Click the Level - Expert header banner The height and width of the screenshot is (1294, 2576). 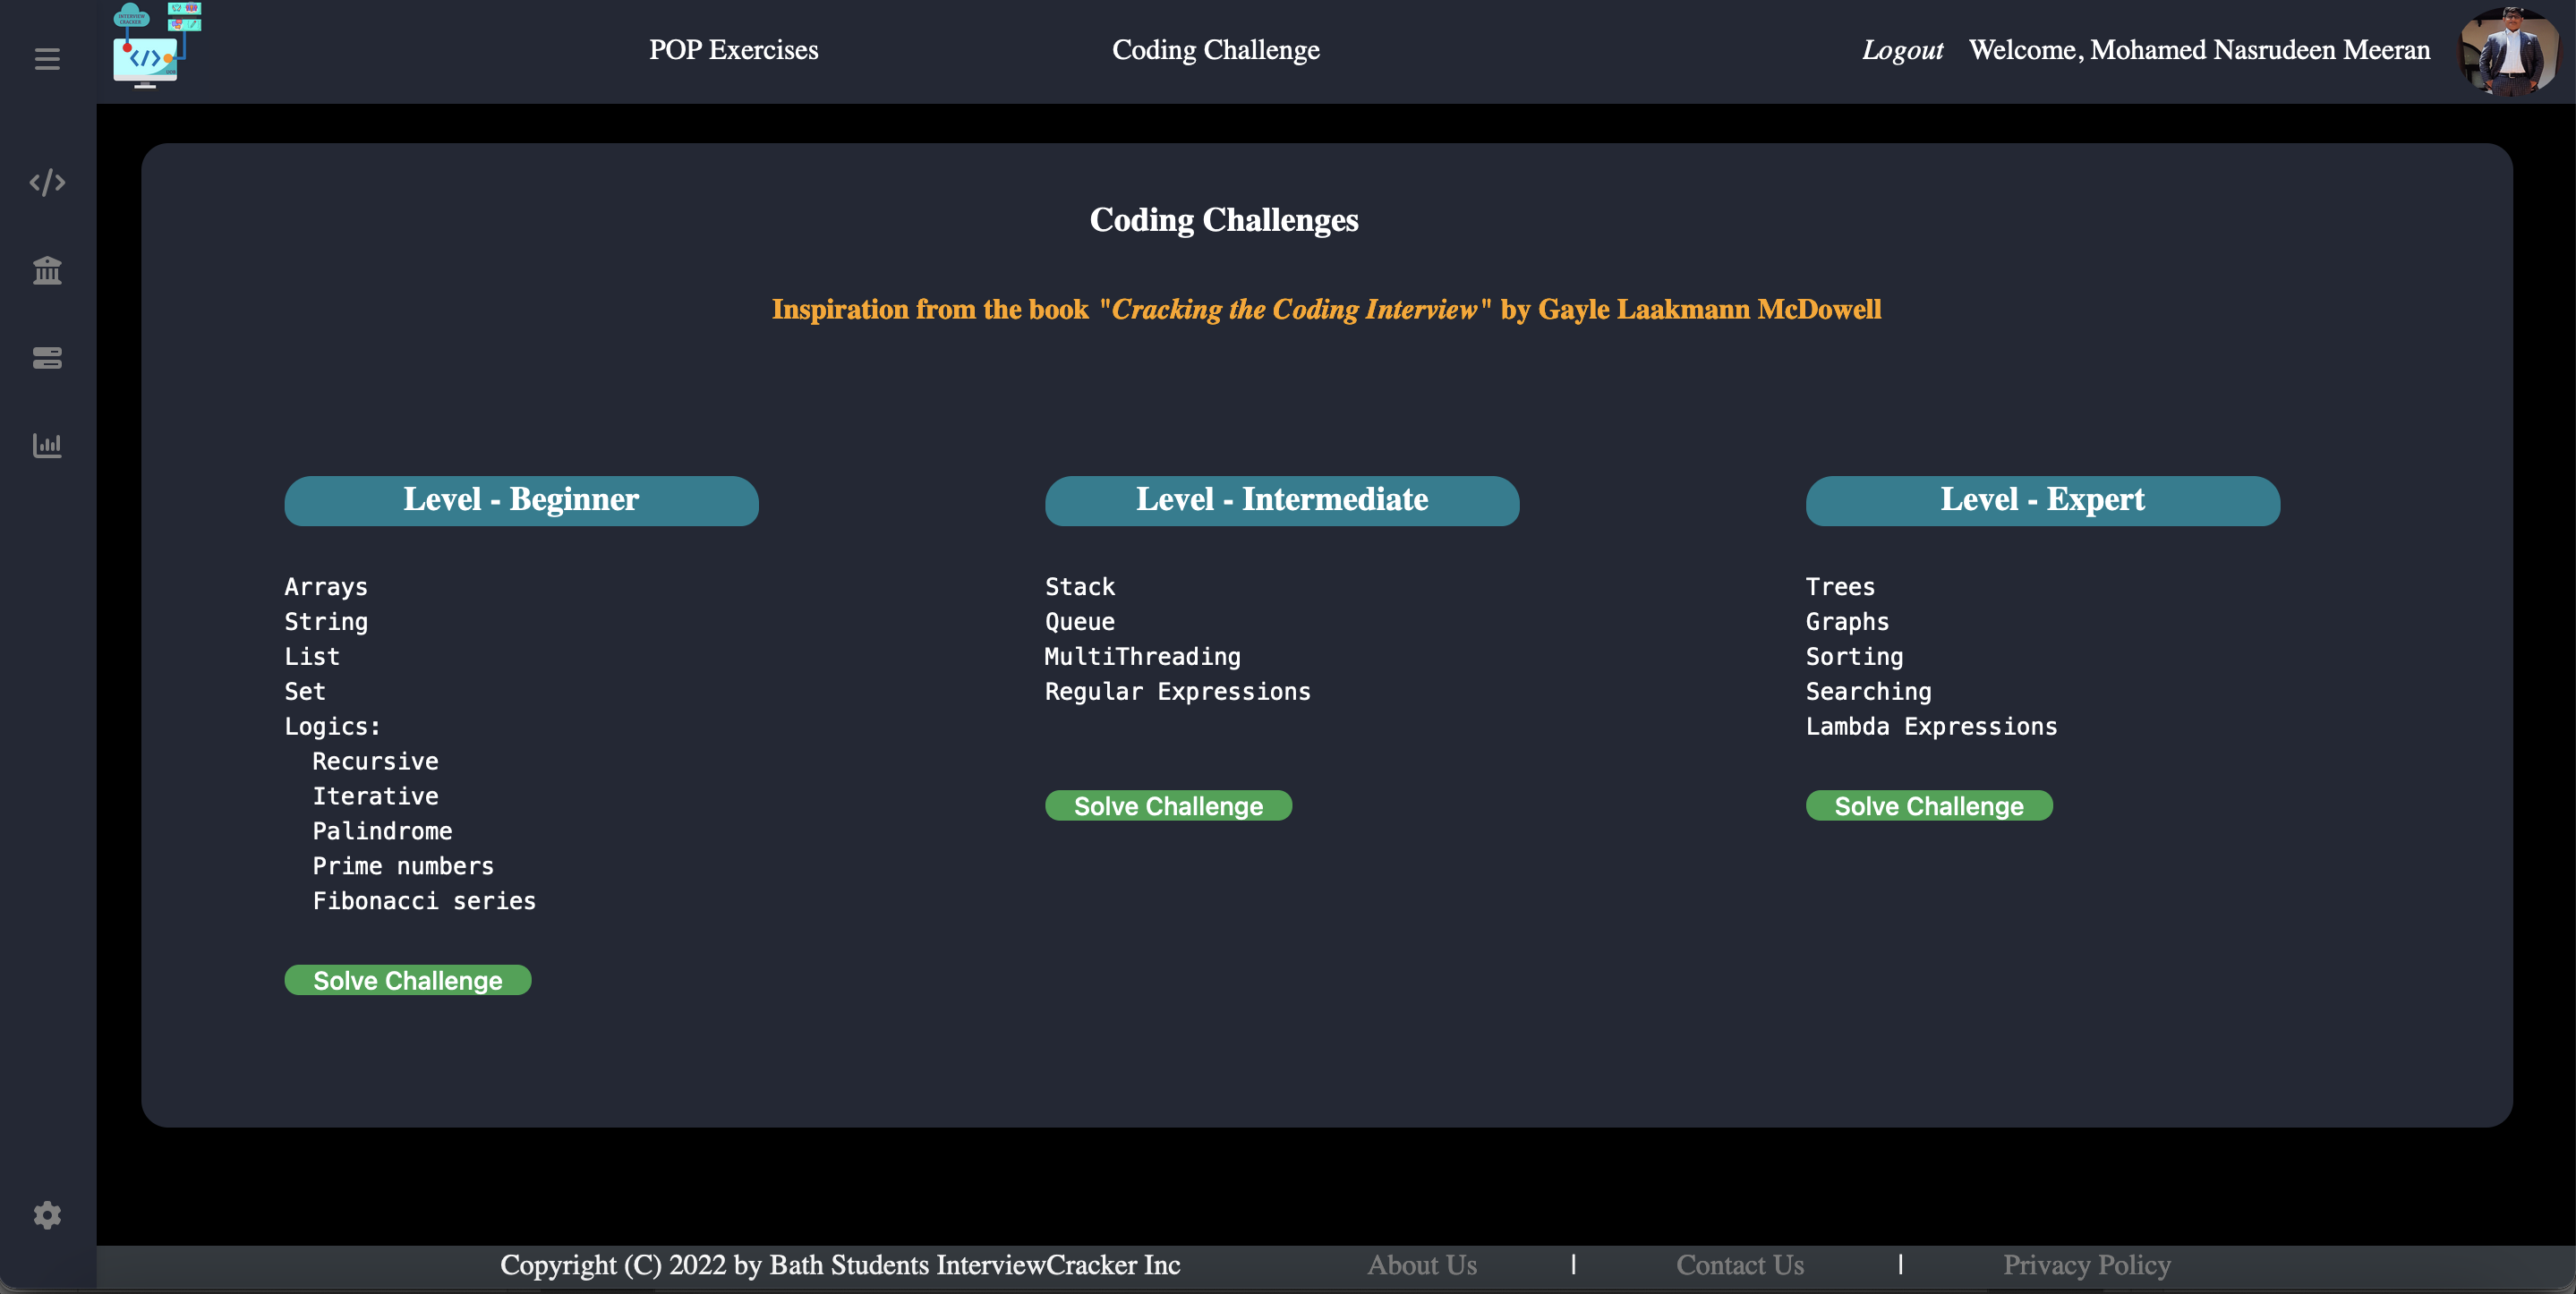point(2043,501)
